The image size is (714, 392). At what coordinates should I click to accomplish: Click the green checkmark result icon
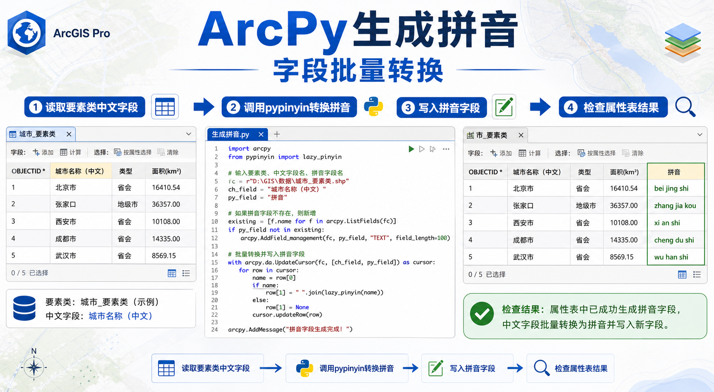[482, 314]
